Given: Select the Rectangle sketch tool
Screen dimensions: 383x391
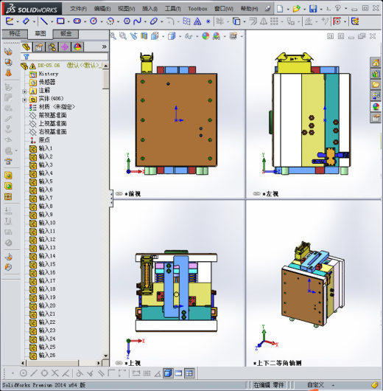Looking at the screenshot, I should click(60, 21).
